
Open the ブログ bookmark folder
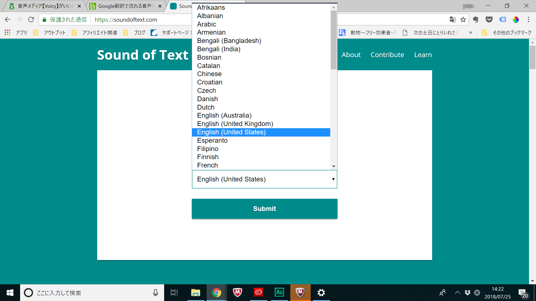tap(134, 33)
